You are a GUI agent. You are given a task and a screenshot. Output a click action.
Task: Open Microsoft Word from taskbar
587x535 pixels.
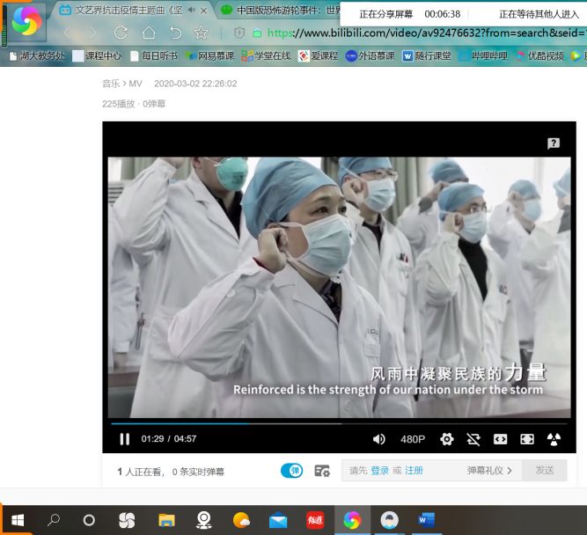tap(427, 520)
